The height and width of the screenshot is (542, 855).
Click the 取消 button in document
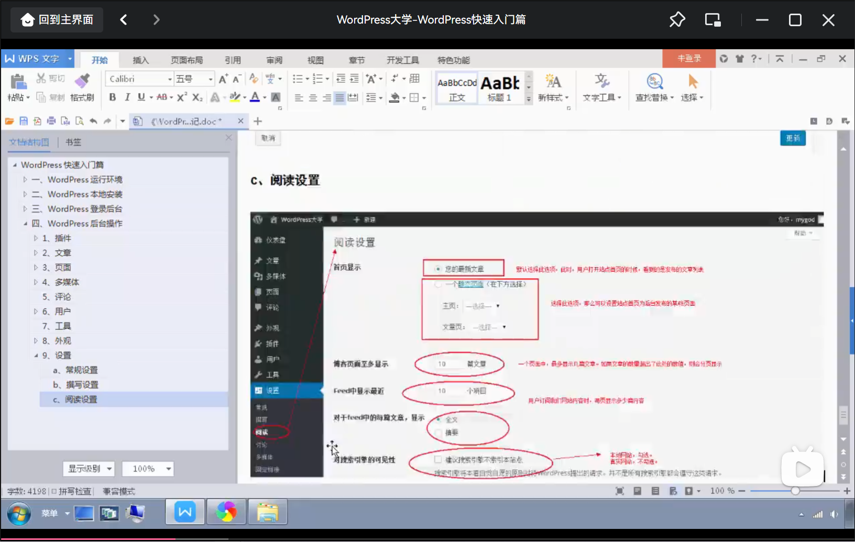pos(268,138)
